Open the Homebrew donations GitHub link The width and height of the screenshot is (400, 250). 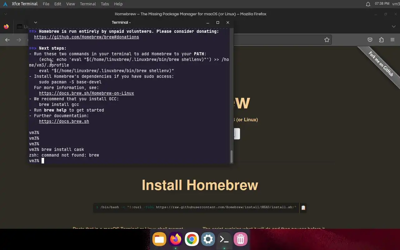point(87,37)
